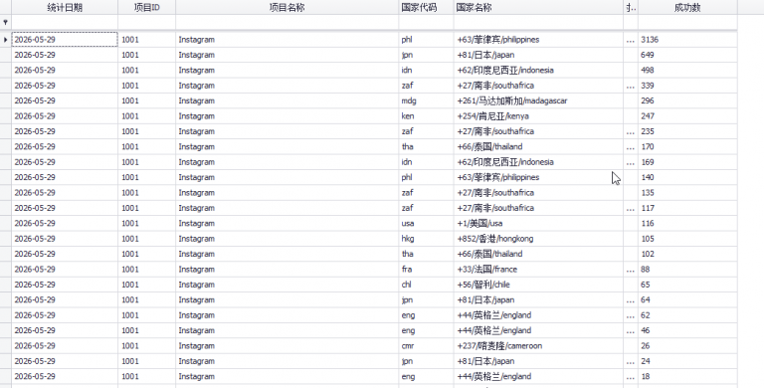Click the filter box under 统计日期
Screen dimensions: 764x388
[x=65, y=23]
